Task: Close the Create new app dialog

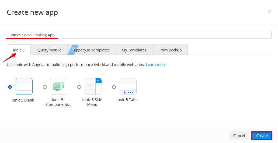Action: pyautogui.click(x=269, y=12)
